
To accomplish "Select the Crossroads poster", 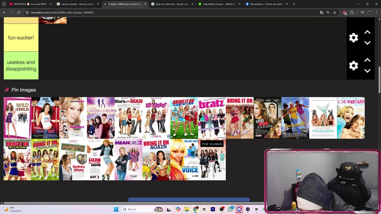I will pyautogui.click(x=295, y=118).
